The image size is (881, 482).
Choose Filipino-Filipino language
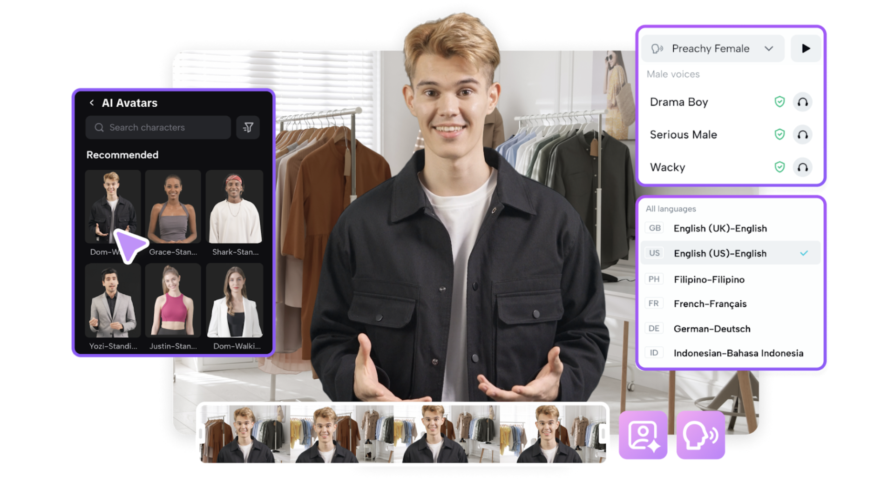[730, 279]
